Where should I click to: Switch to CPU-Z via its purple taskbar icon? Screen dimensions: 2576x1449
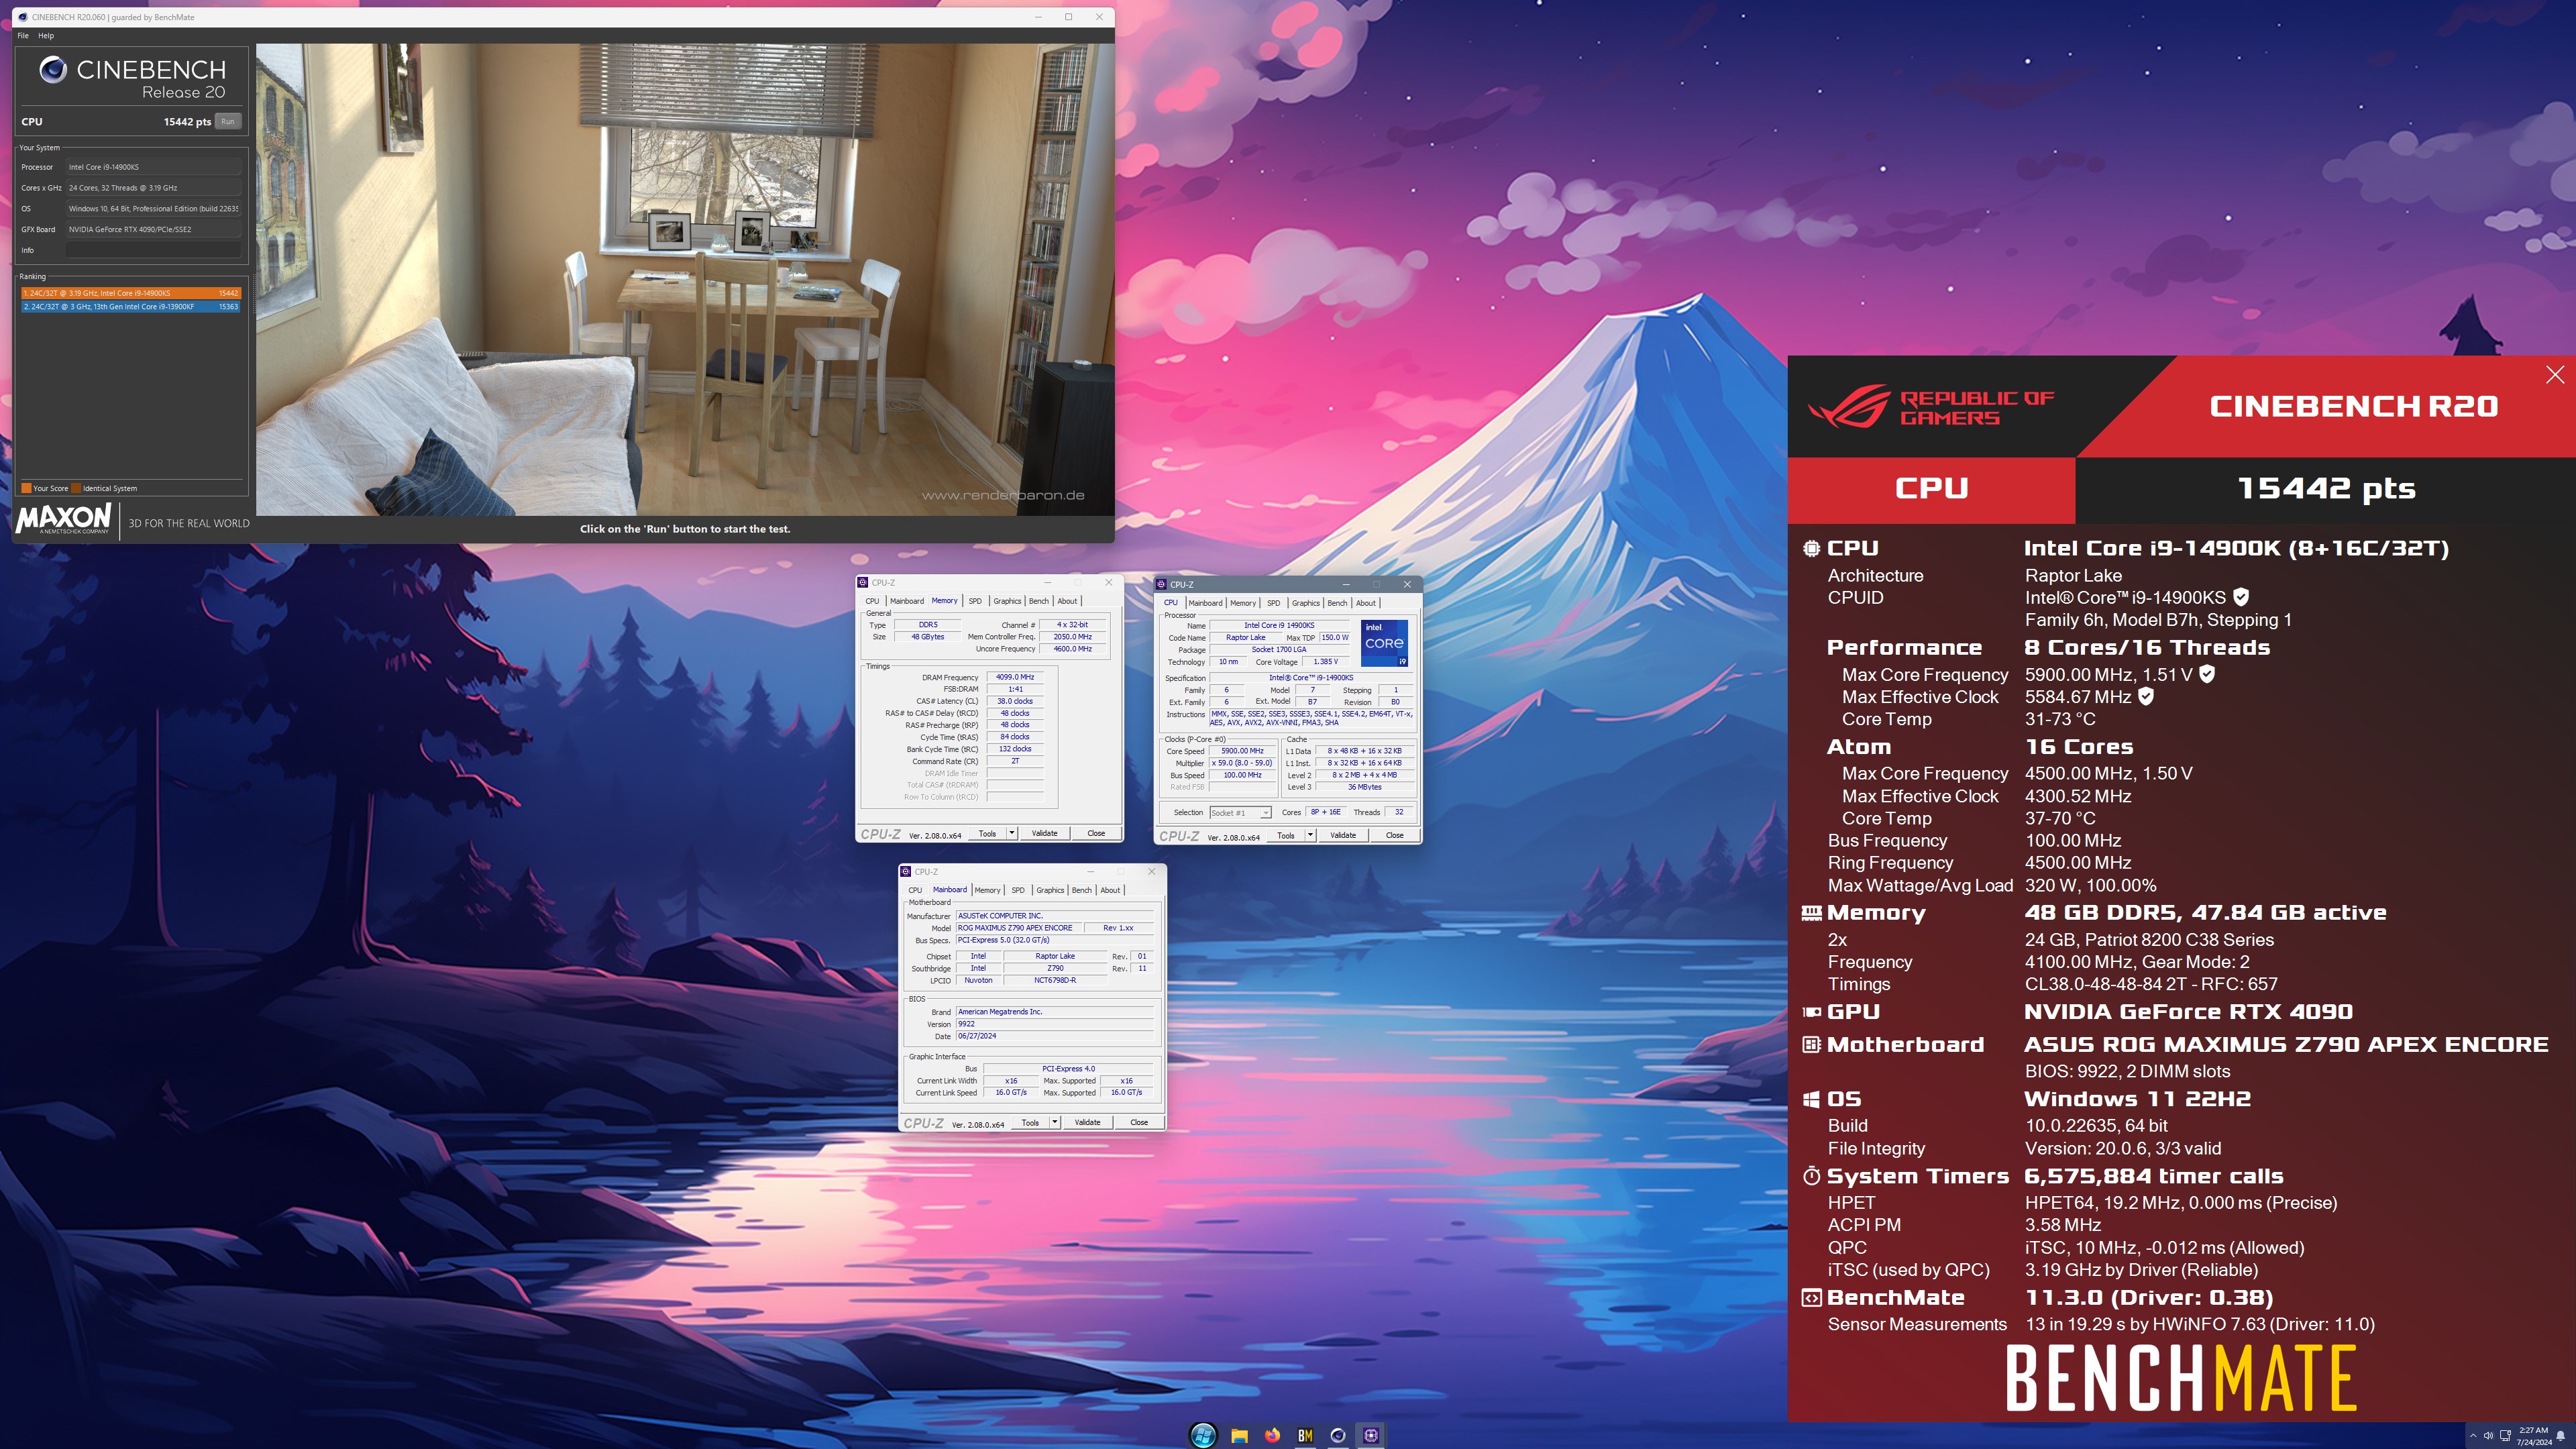1371,1435
